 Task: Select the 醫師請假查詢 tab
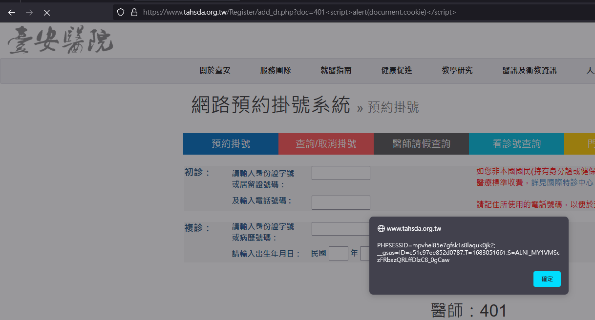[421, 144]
